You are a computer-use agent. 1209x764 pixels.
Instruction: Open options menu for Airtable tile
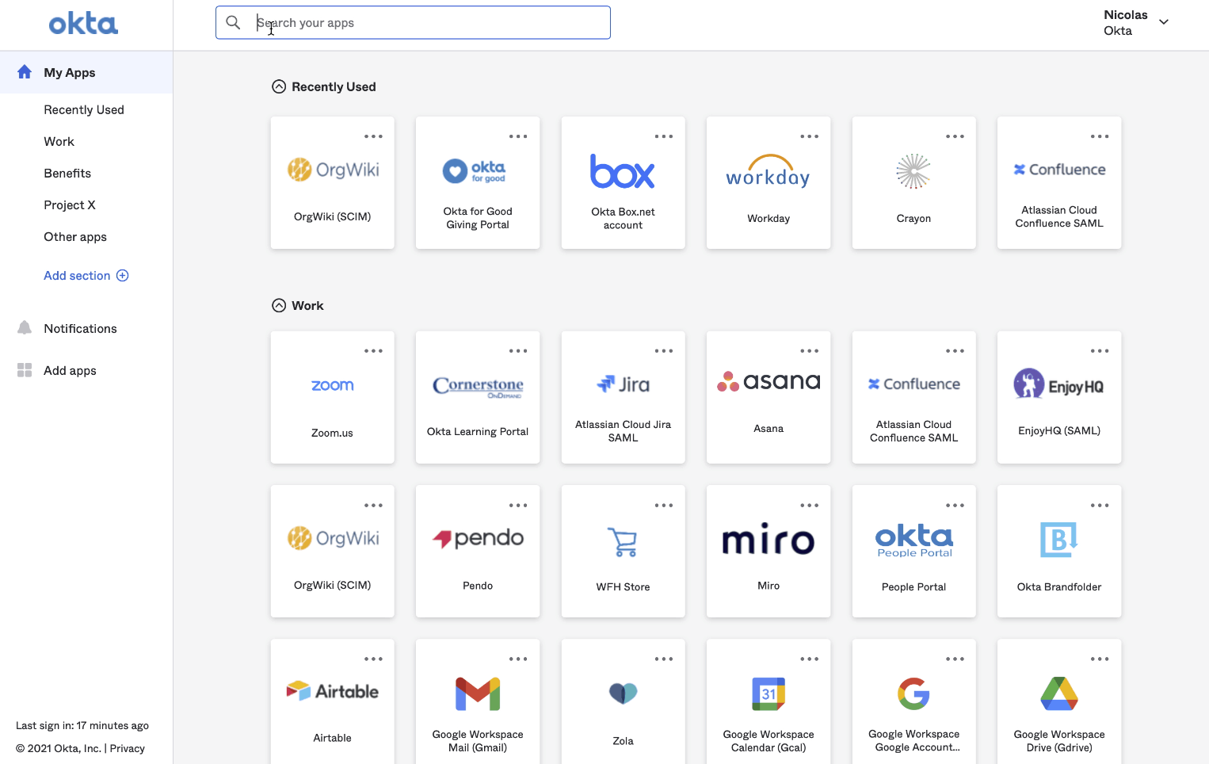tap(373, 659)
